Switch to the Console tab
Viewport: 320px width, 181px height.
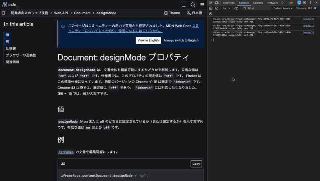(244, 3)
